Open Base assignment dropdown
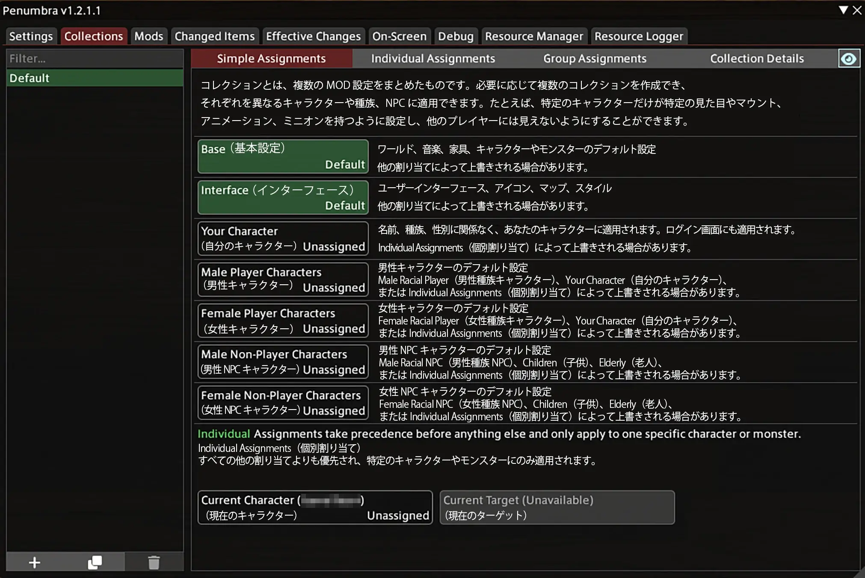This screenshot has height=578, width=865. (283, 156)
